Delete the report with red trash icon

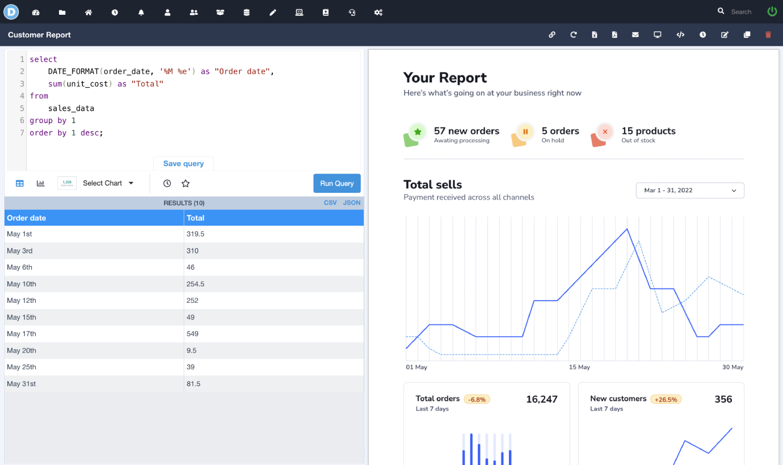pyautogui.click(x=768, y=35)
